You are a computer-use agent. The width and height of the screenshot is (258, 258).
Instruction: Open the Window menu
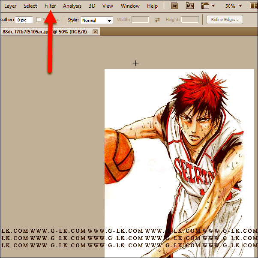130,6
